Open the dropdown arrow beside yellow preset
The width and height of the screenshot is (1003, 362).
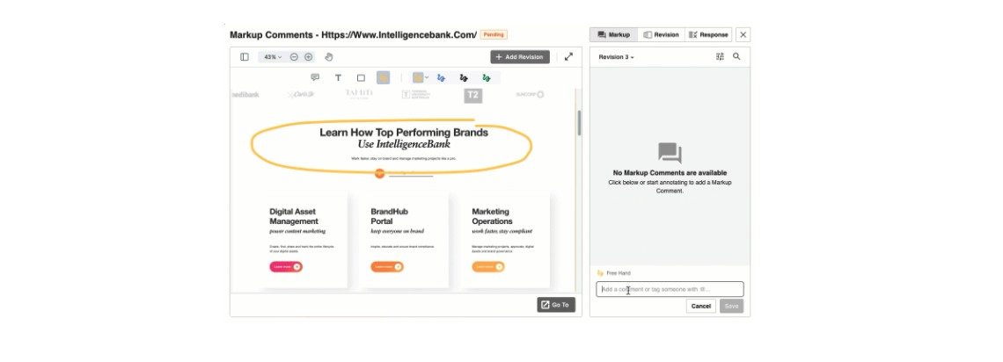[x=427, y=77]
